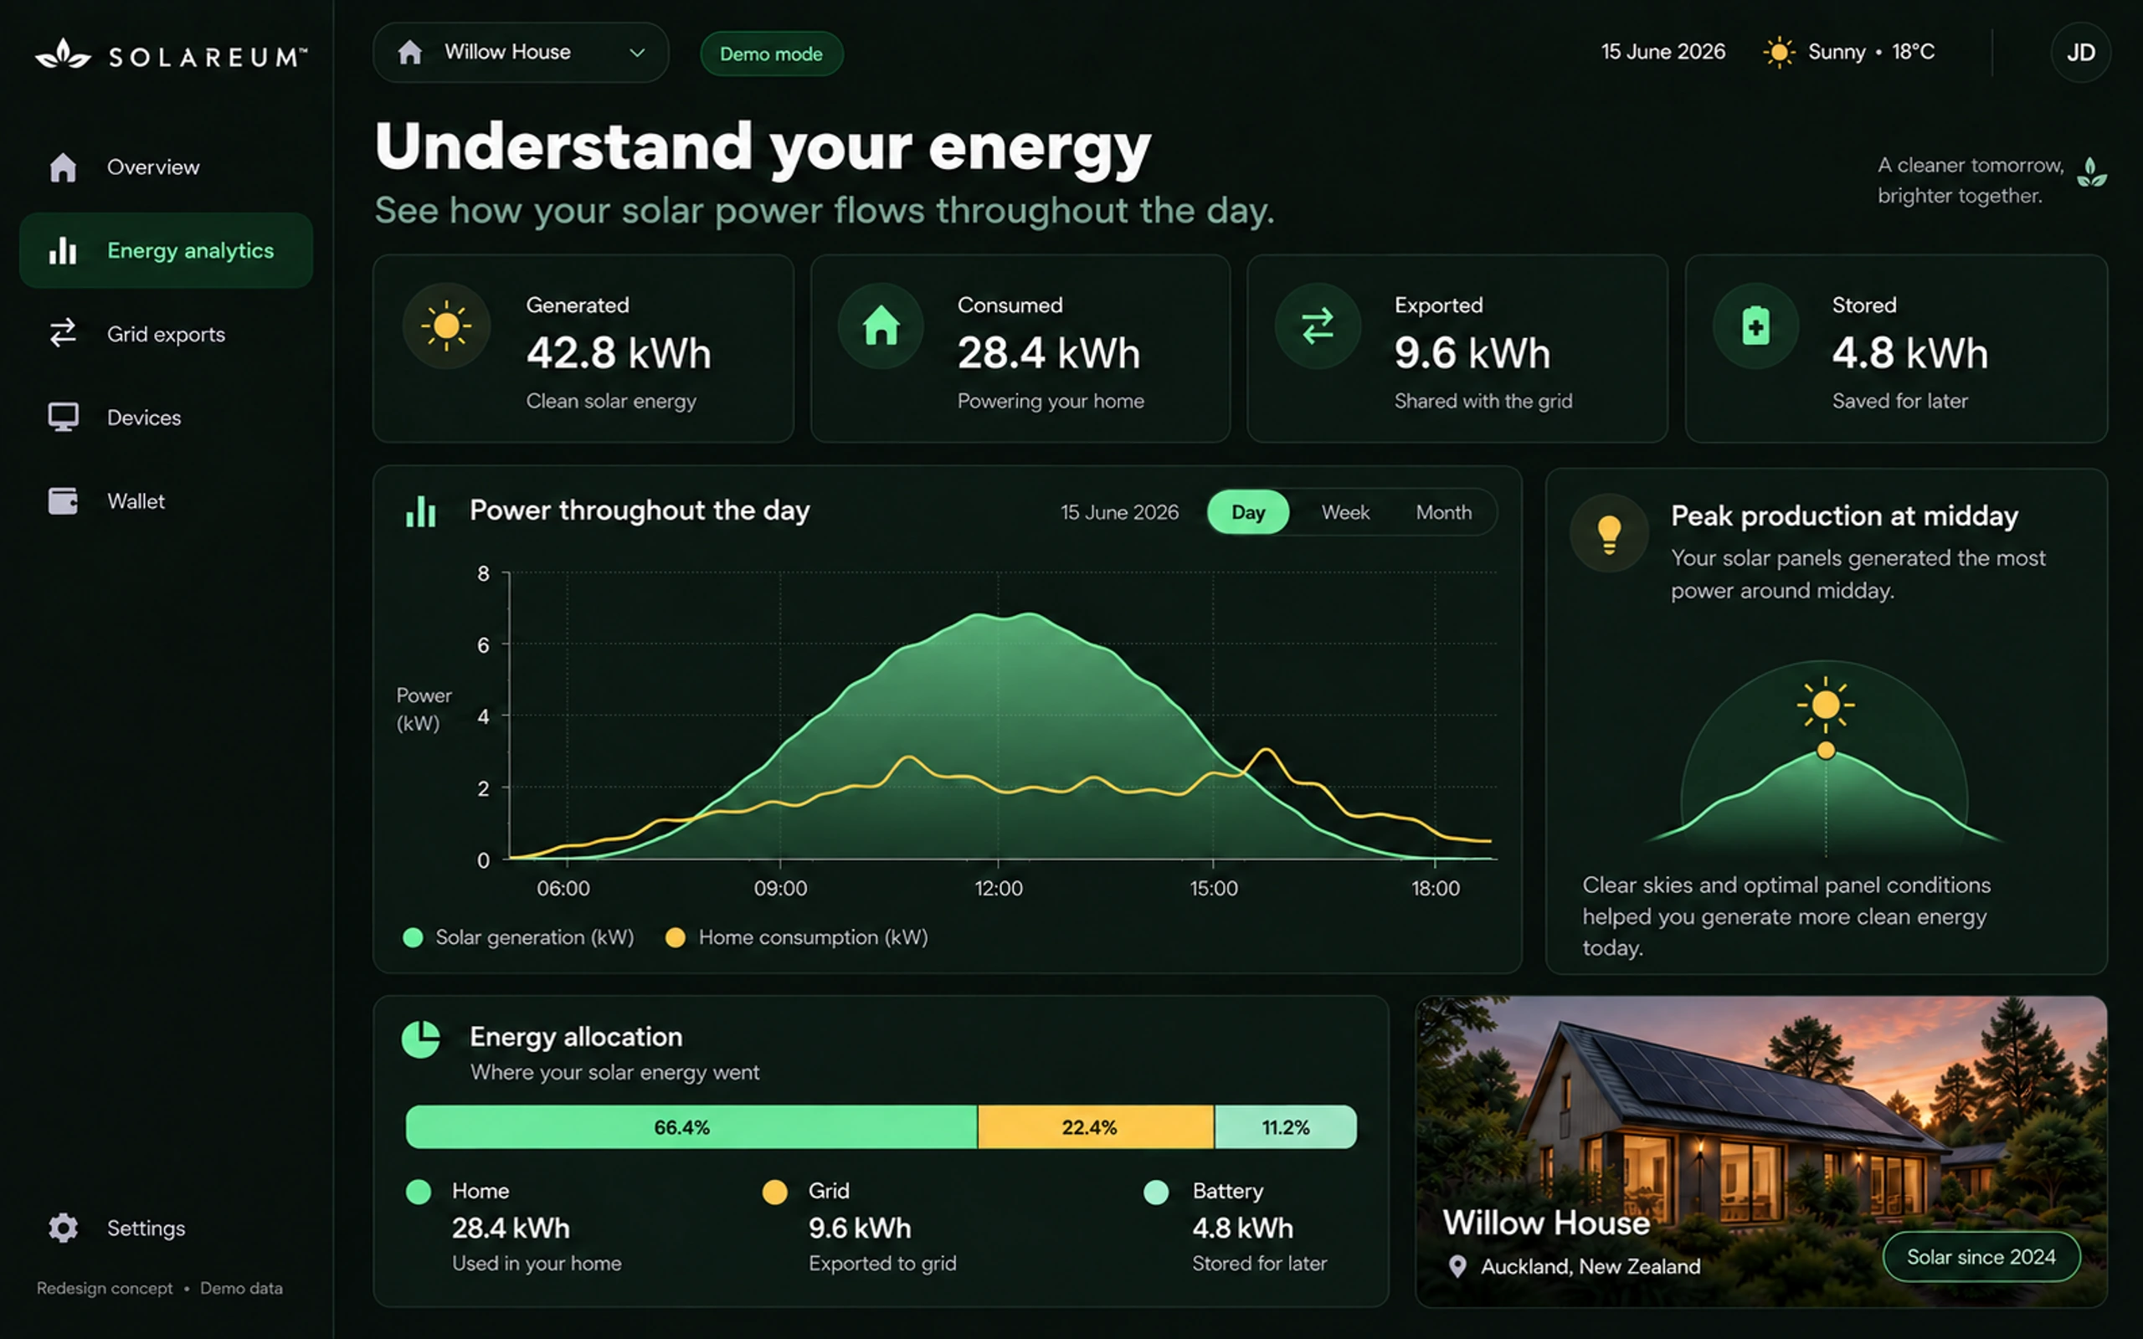The height and width of the screenshot is (1339, 2143).
Task: Click the 15 June 2026 chart date label
Action: [x=1119, y=512]
